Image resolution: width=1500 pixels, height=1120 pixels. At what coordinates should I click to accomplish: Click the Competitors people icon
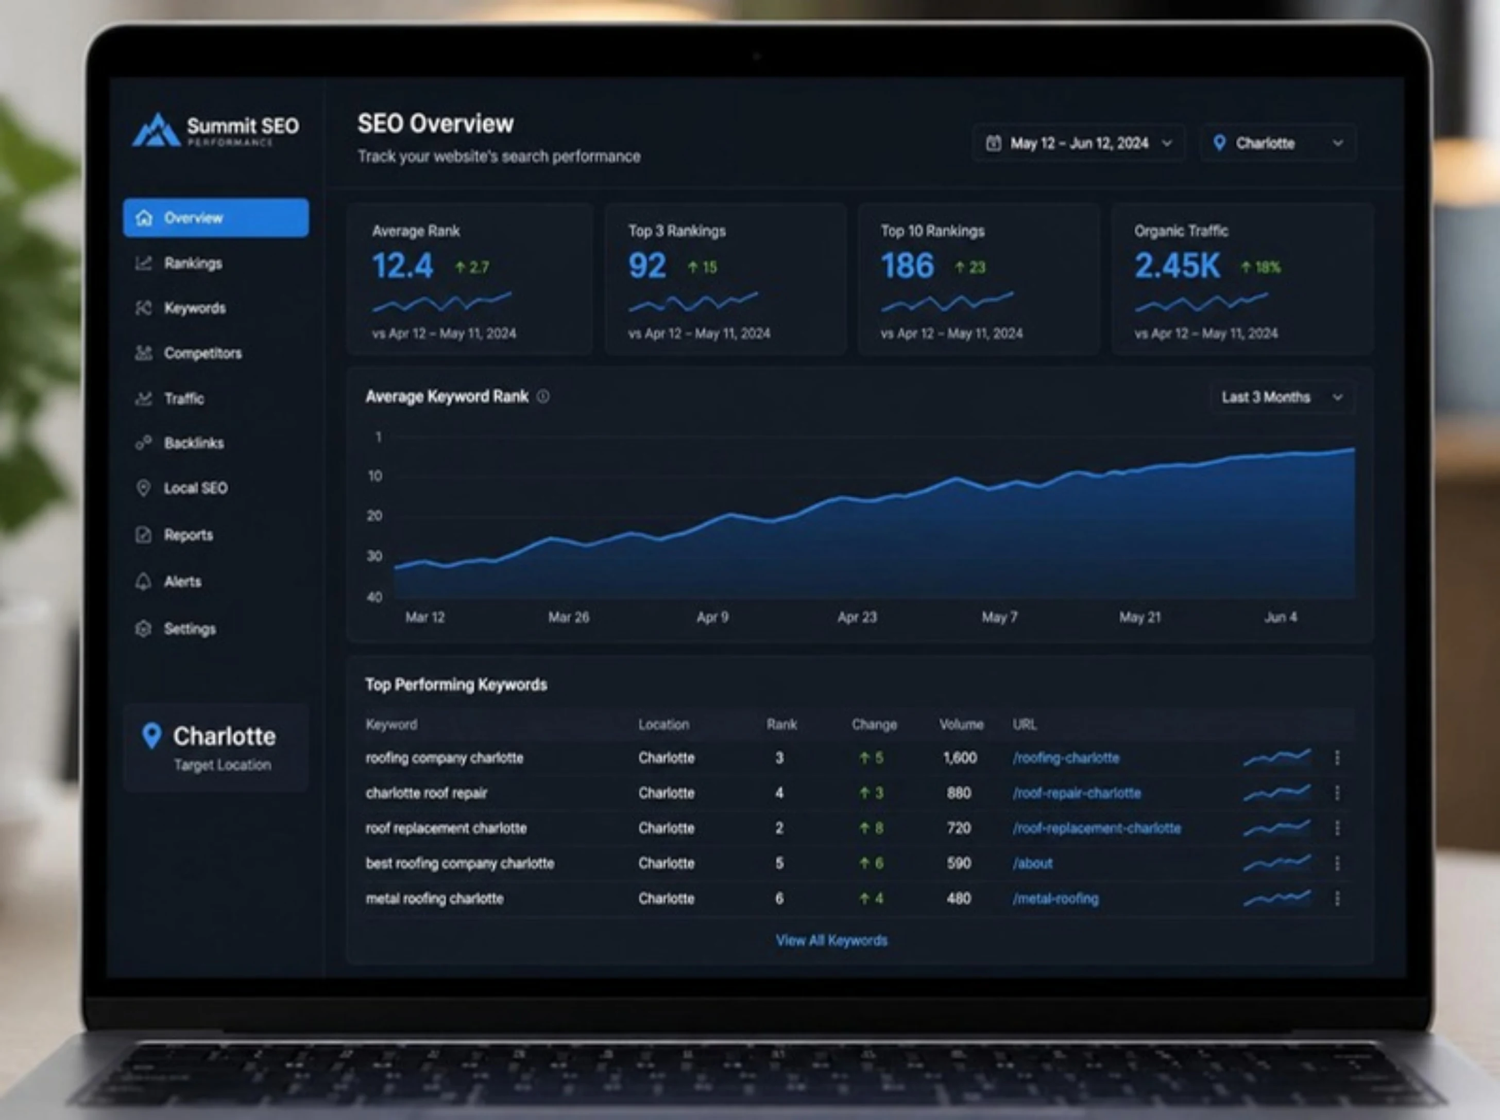tap(143, 353)
